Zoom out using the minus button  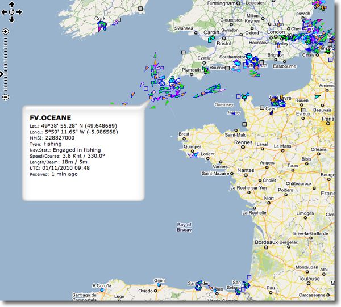coord(6,97)
